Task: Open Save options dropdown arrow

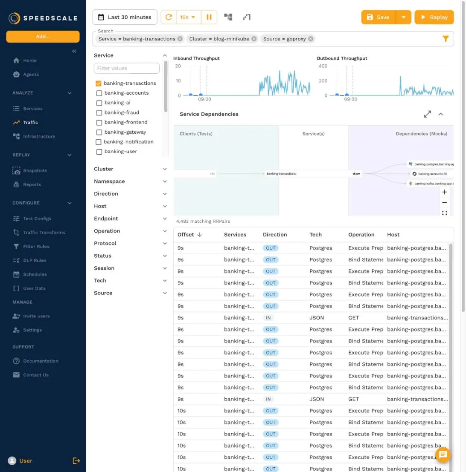Action: coord(403,17)
